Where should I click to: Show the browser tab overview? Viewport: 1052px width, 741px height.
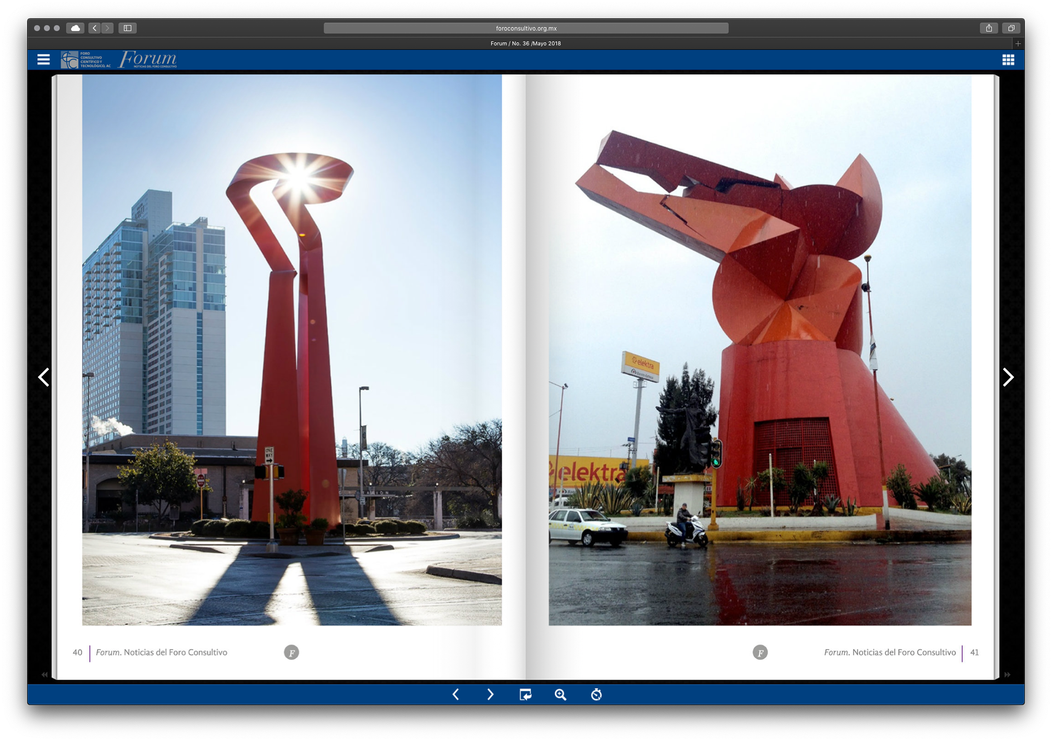click(1011, 28)
